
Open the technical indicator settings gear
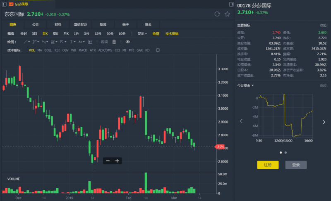[x=158, y=50]
